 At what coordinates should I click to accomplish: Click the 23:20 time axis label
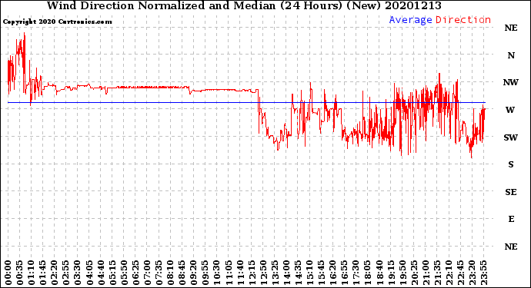(472, 272)
